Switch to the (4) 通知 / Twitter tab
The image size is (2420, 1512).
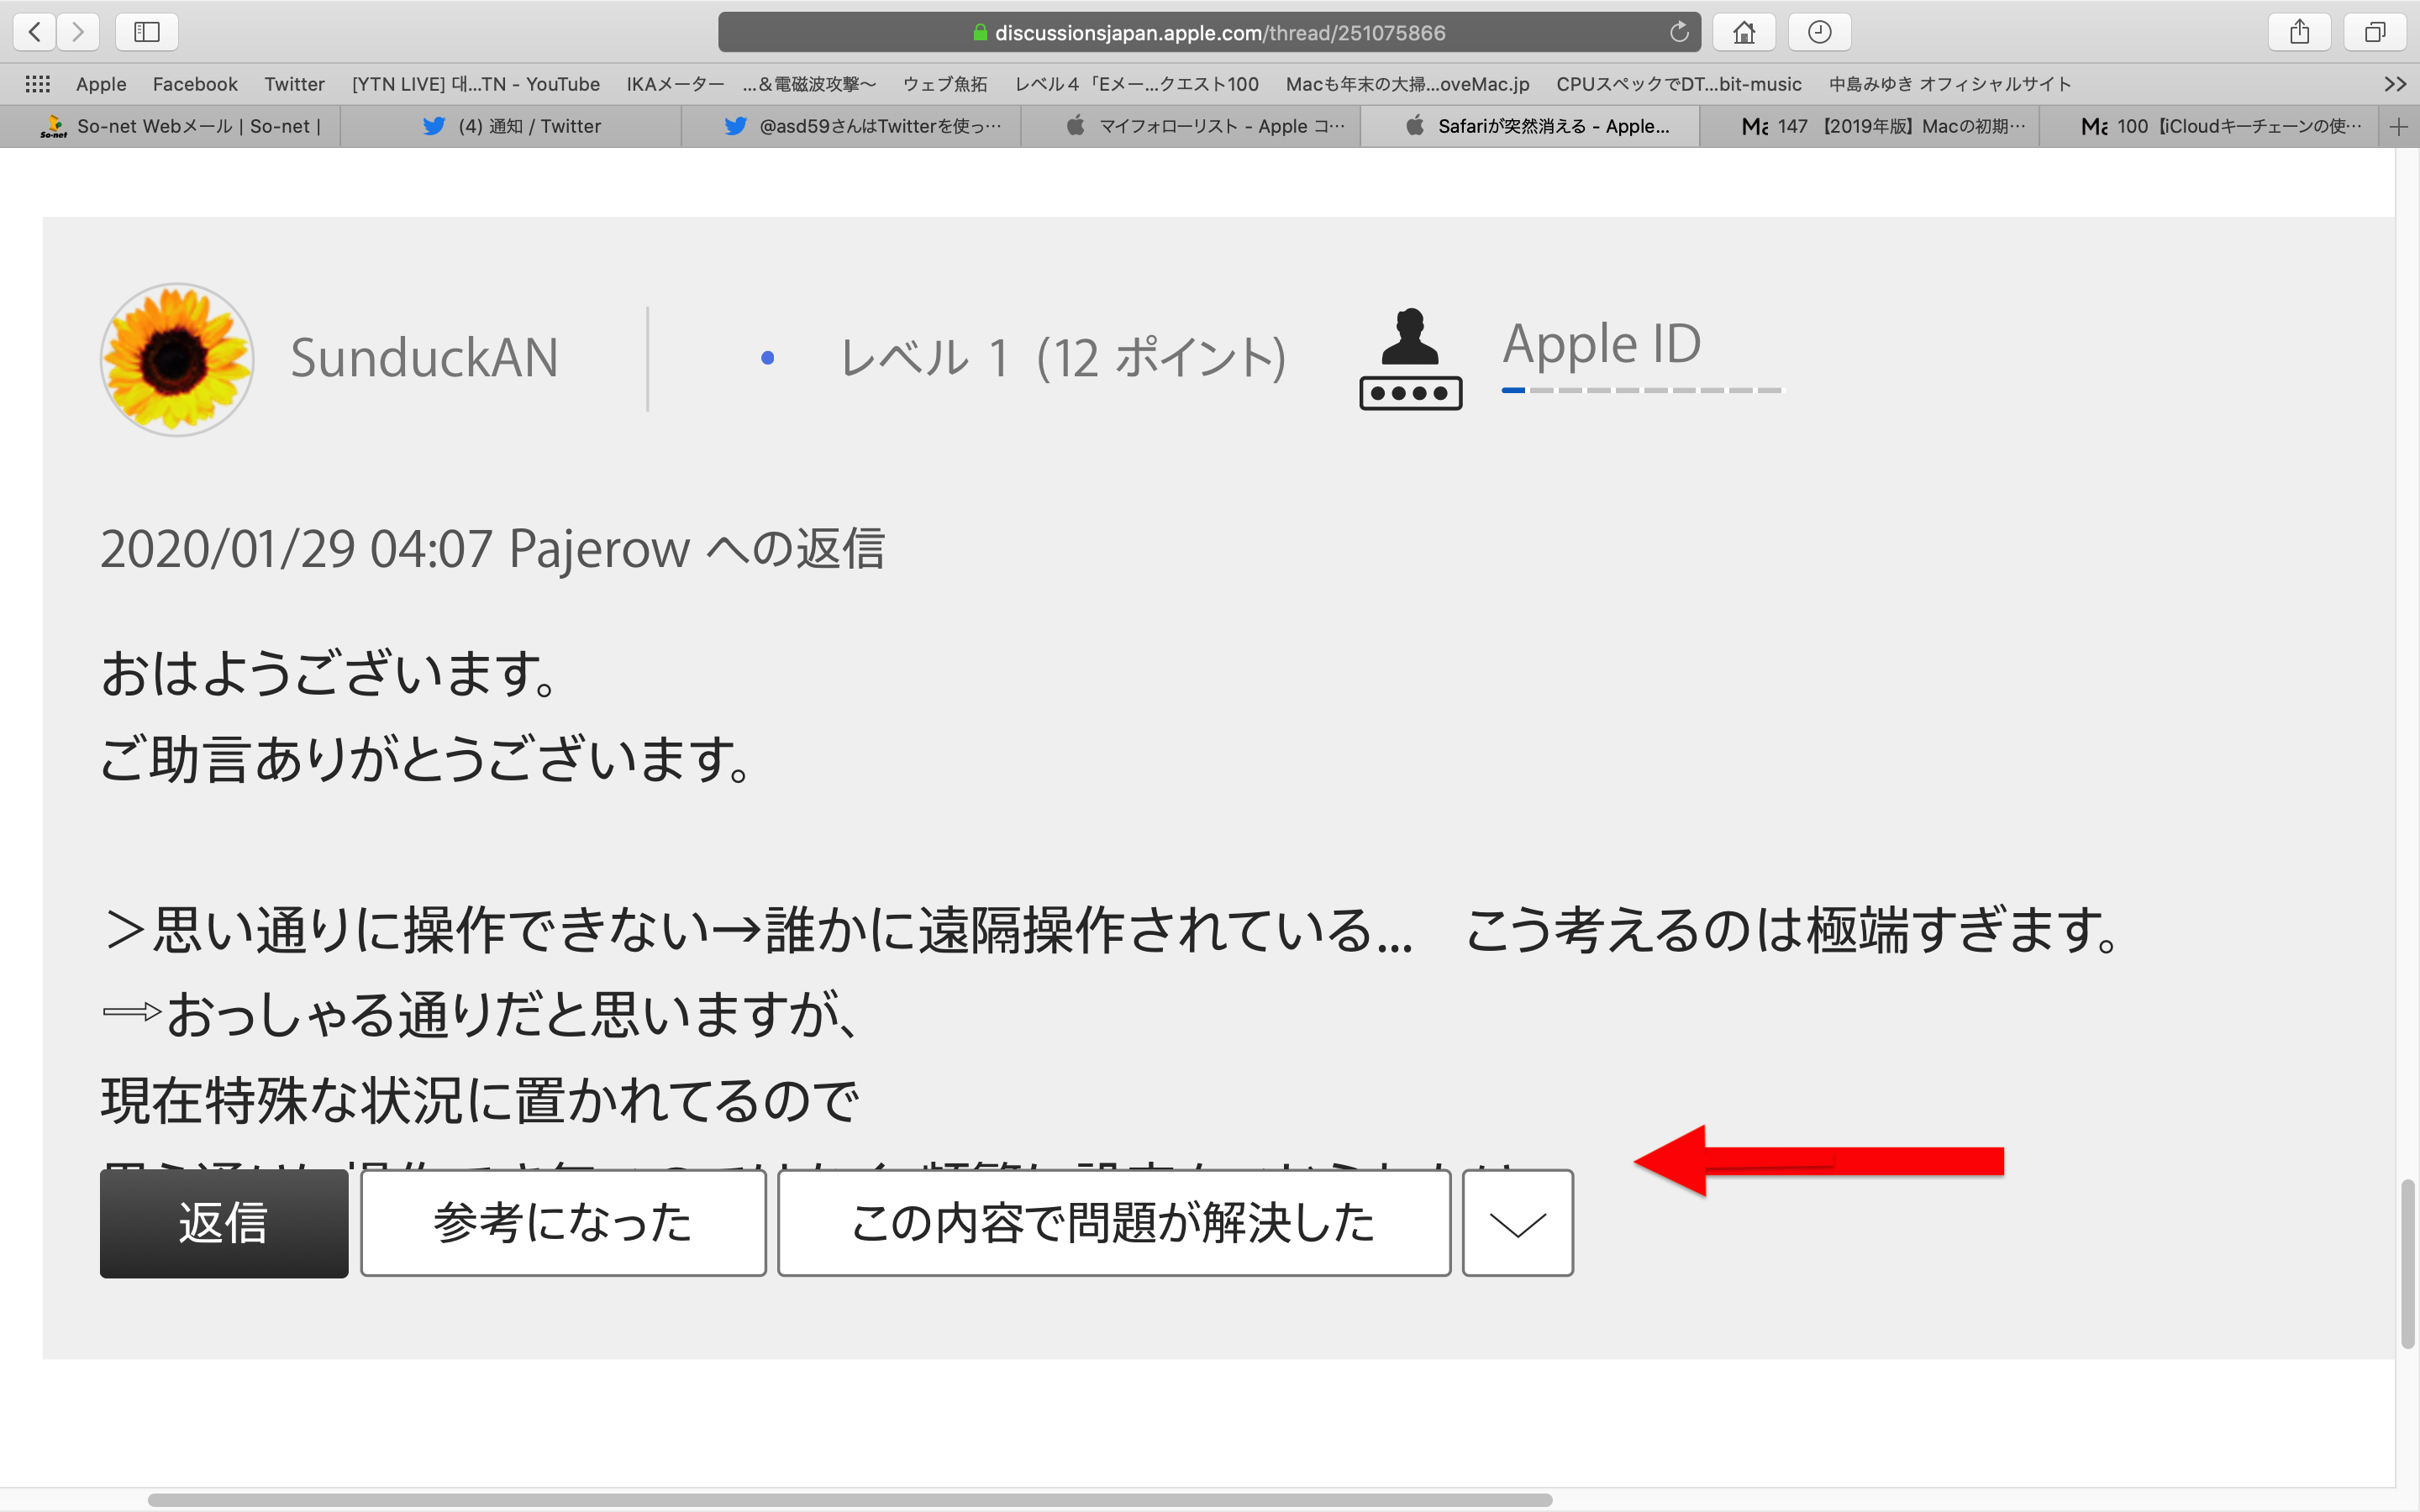click(x=512, y=127)
